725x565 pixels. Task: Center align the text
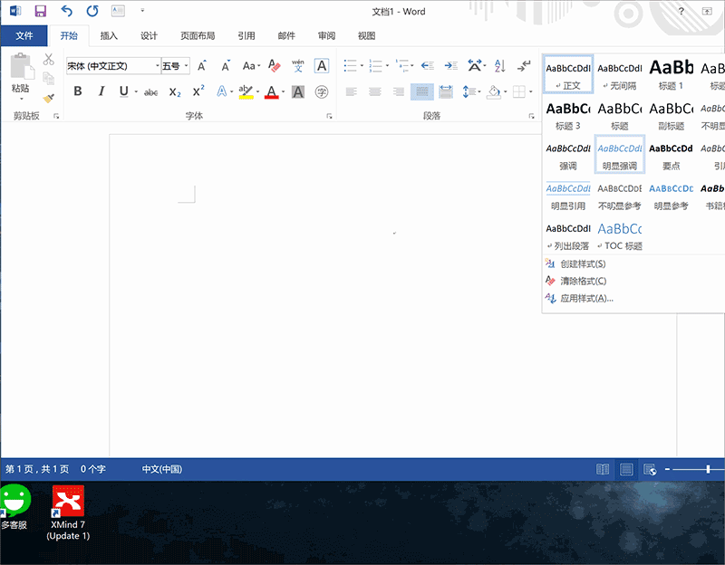coord(375,92)
